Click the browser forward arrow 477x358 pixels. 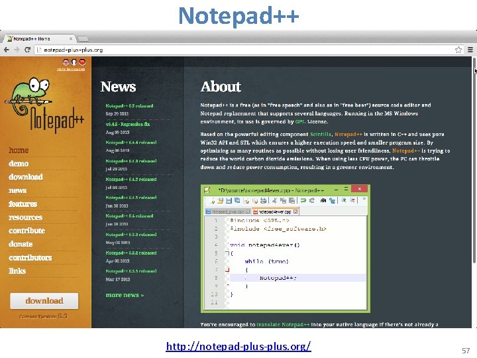coord(17,50)
